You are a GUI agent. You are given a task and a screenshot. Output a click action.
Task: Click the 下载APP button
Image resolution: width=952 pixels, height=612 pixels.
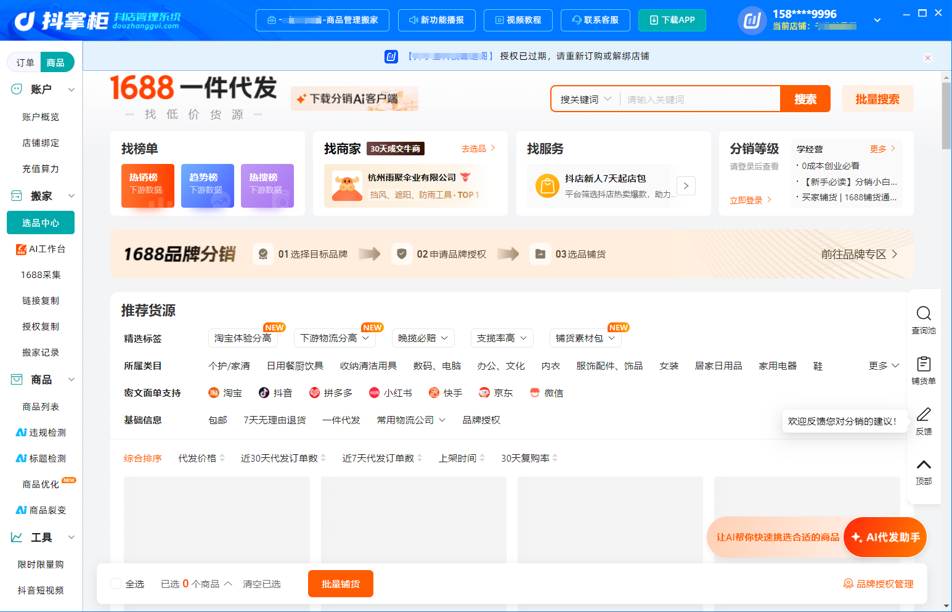click(672, 20)
